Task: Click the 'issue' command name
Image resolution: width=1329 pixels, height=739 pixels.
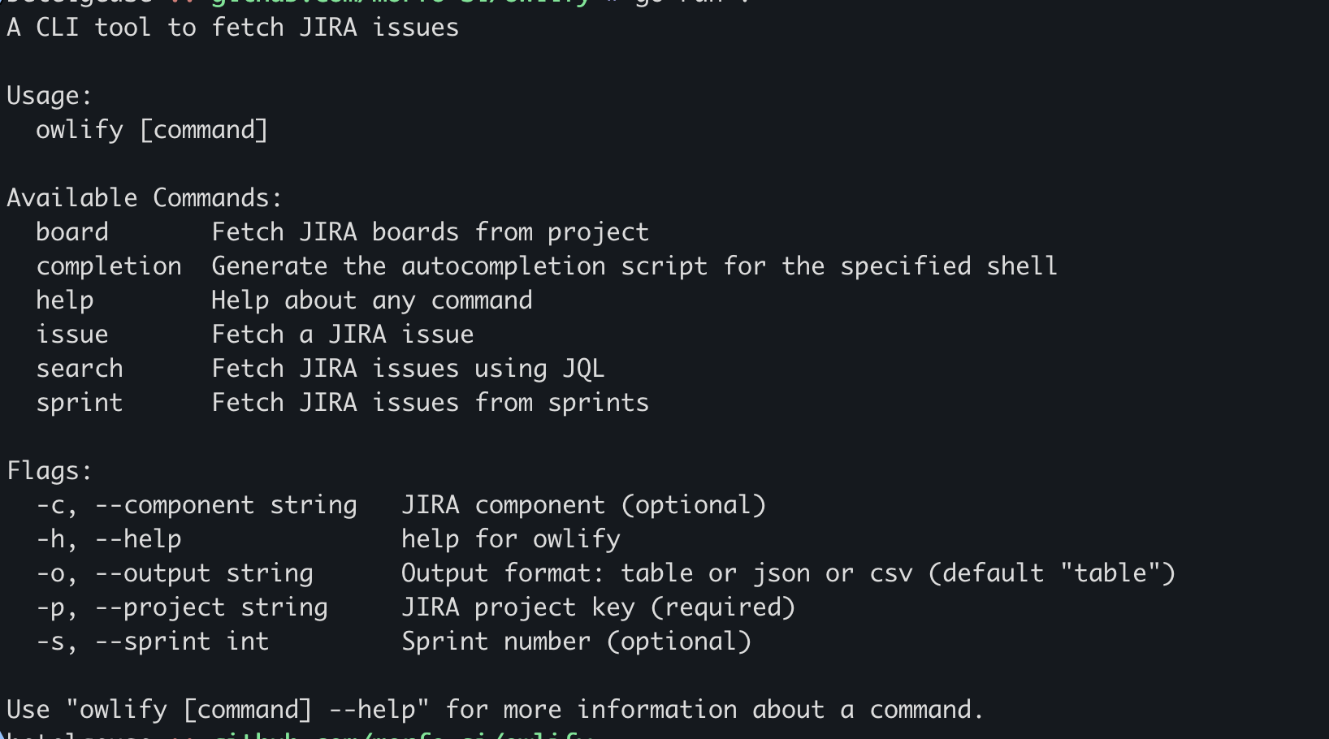Action: point(72,335)
